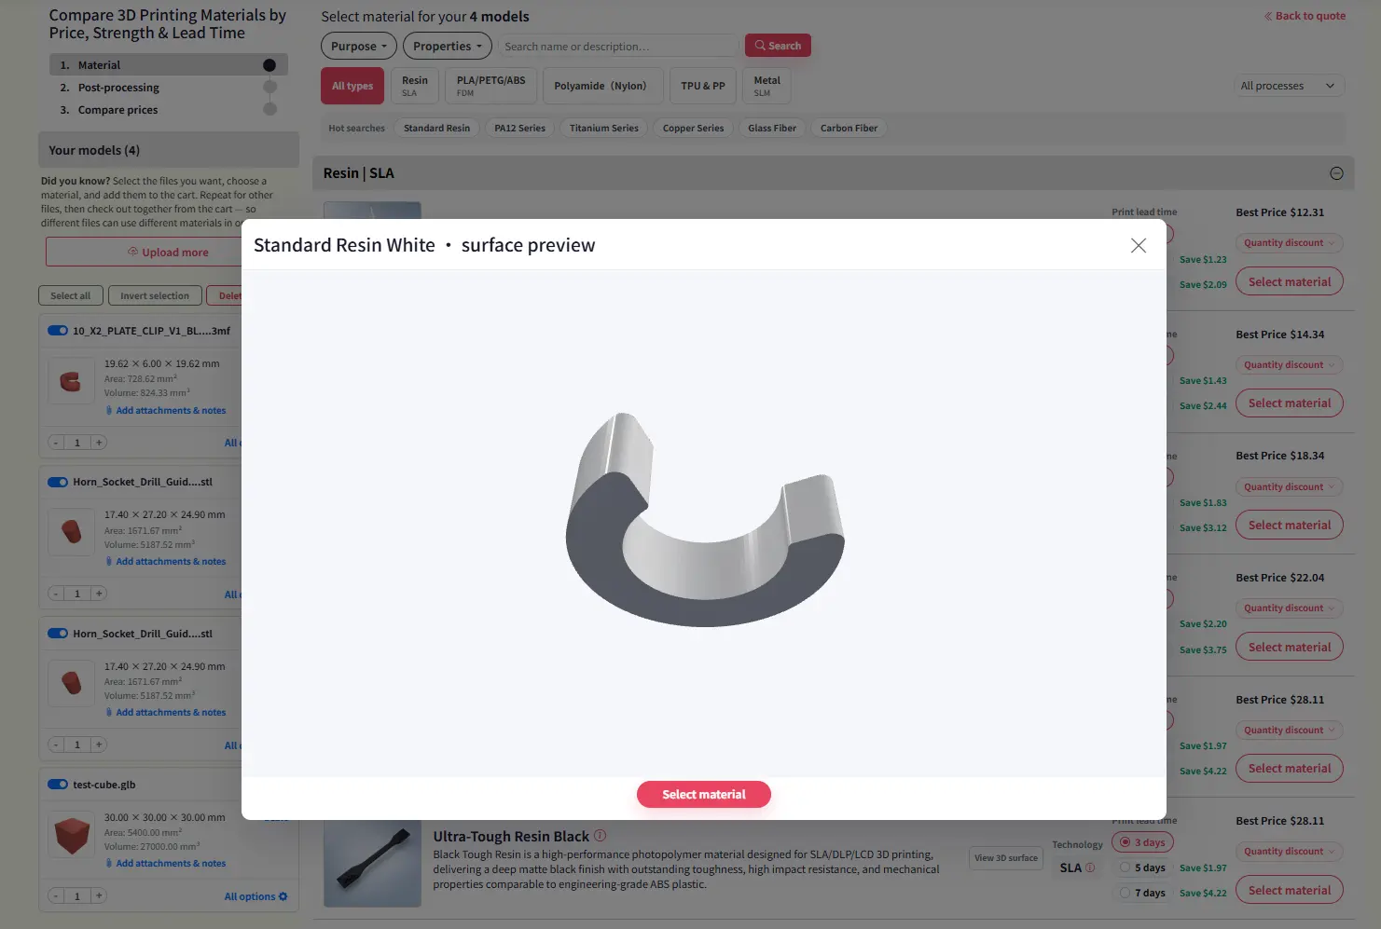Close the surface preview dialog
Screen dimensions: 1381x929
pyautogui.click(x=1138, y=245)
